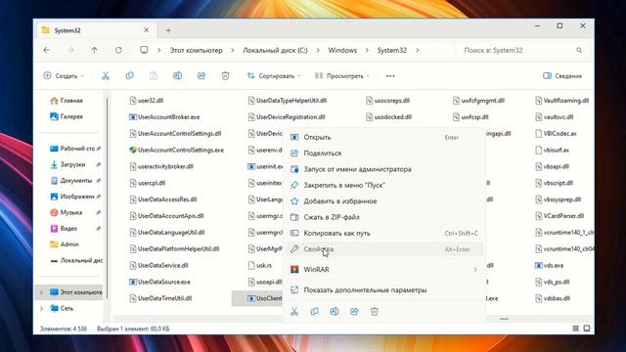
Task: Switch to details list view in status bar
Action: (575, 329)
